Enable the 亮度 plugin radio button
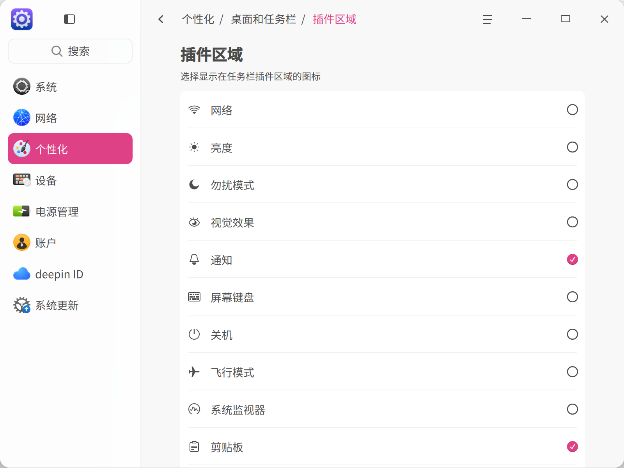Screen dimensions: 624x468 pyautogui.click(x=572, y=147)
